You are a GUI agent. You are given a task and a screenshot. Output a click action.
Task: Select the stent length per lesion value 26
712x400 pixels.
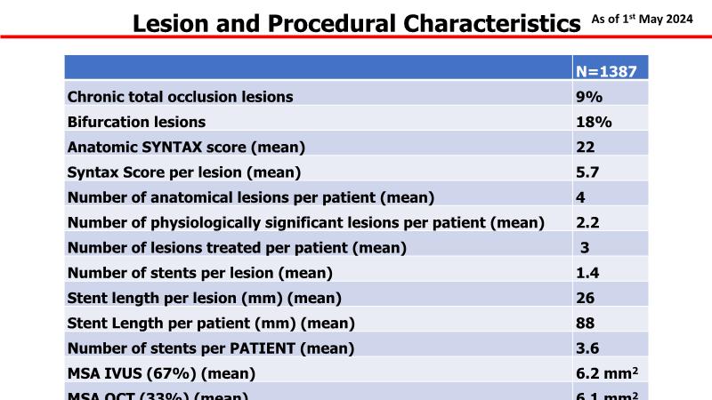586,298
